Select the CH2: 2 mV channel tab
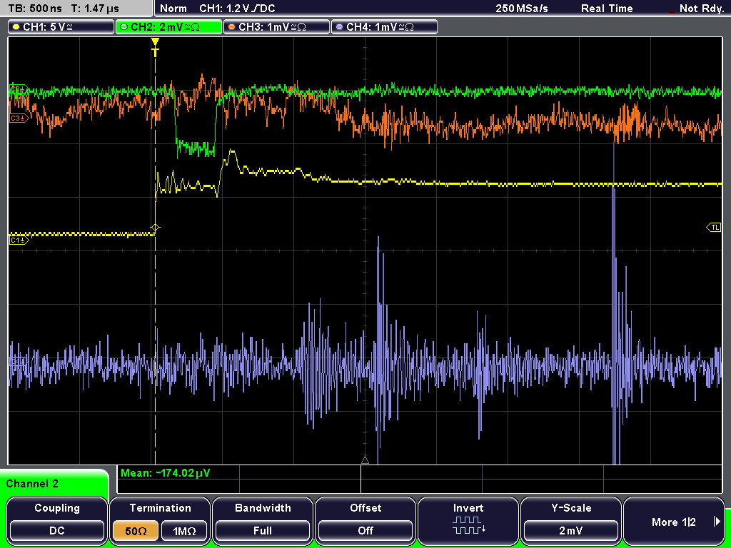Image resolution: width=731 pixels, height=548 pixels. [168, 27]
